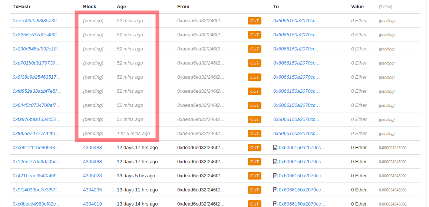This screenshot has height=207, width=429.
Task: Open To address in the 0x9f38c9b25463517 row
Action: [297, 77]
